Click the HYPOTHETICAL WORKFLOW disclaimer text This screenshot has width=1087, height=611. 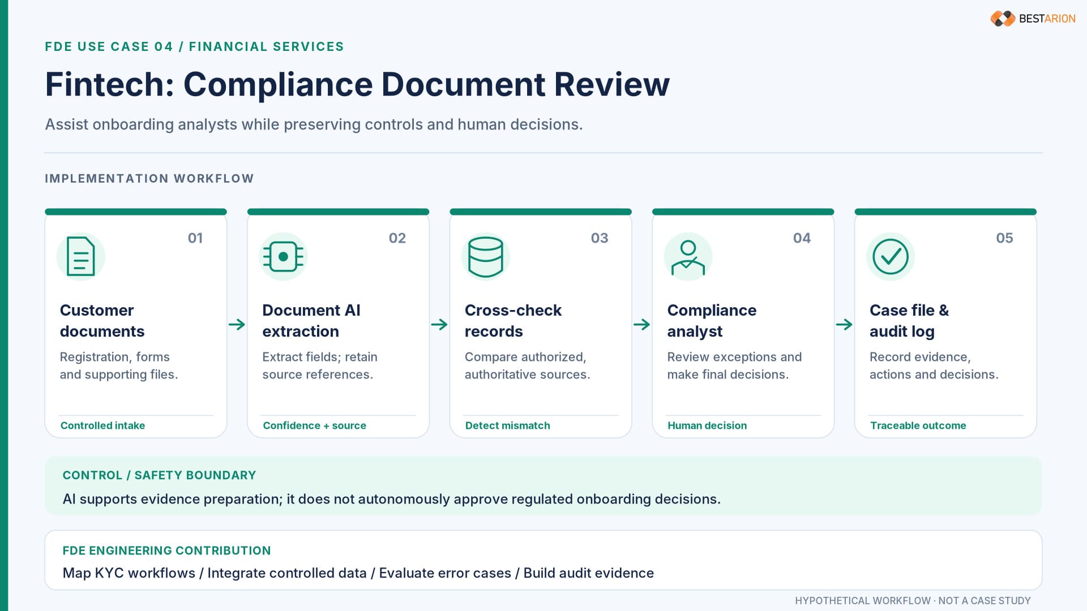[x=913, y=601]
